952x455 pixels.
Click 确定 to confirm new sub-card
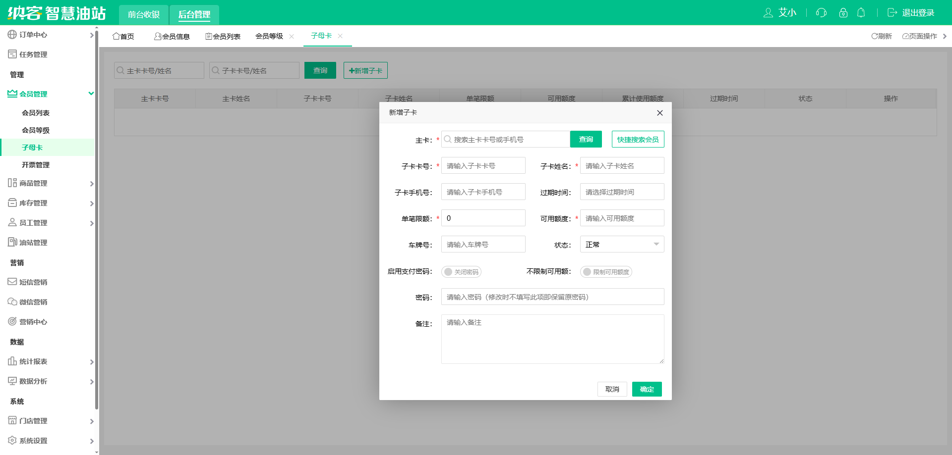[647, 389]
